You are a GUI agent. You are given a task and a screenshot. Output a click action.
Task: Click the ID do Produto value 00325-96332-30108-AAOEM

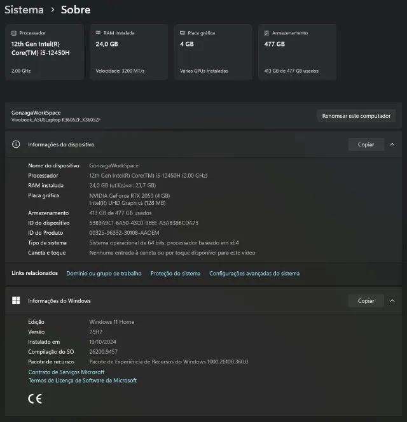124,233
